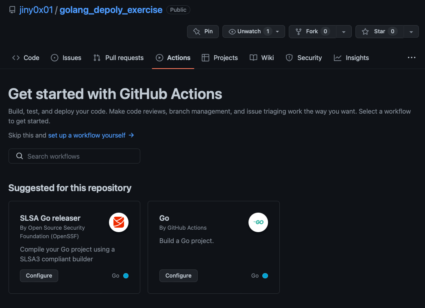Click the arrow after workflow yourself link
This screenshot has height=308, width=425.
131,135
